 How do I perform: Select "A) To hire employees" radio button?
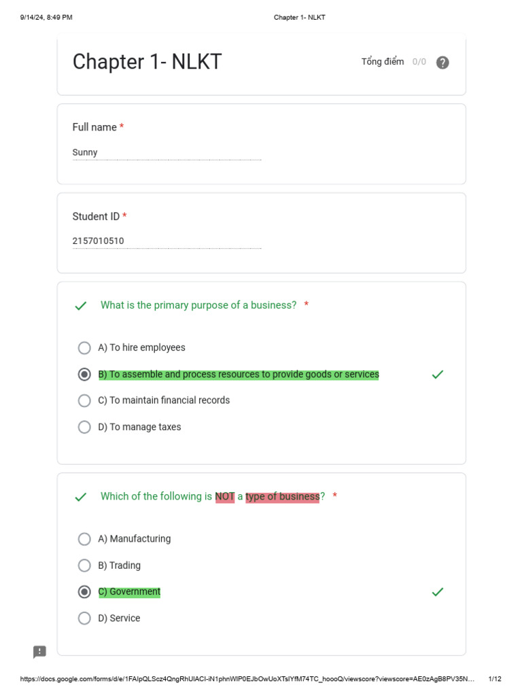[x=84, y=348]
